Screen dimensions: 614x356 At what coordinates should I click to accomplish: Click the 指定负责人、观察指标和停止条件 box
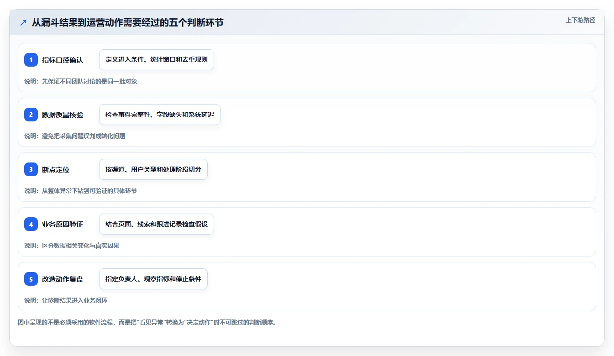(x=153, y=279)
